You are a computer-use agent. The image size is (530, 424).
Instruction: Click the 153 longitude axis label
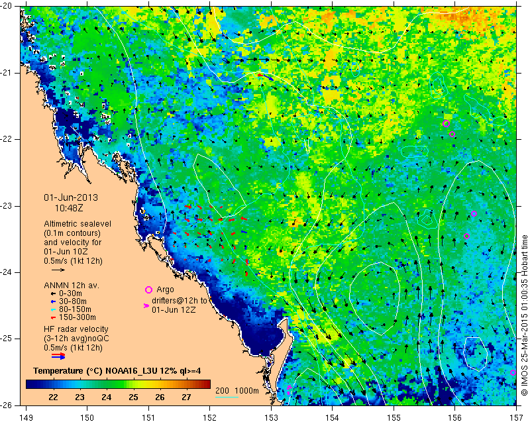click(x=271, y=418)
